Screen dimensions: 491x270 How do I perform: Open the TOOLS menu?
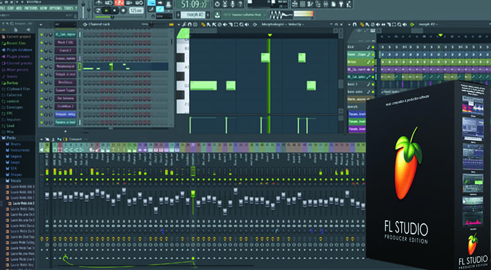(x=68, y=8)
